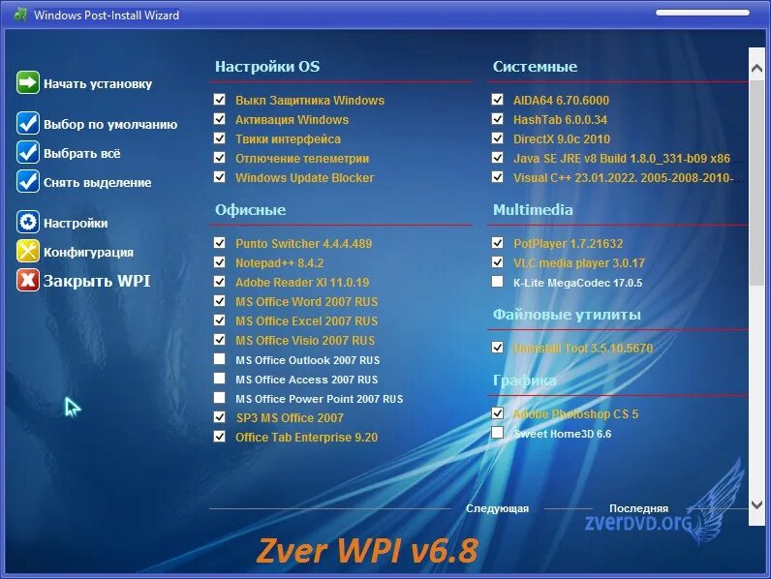771x579 pixels.
Task: Open Конфигурация label
Action: click(x=88, y=252)
